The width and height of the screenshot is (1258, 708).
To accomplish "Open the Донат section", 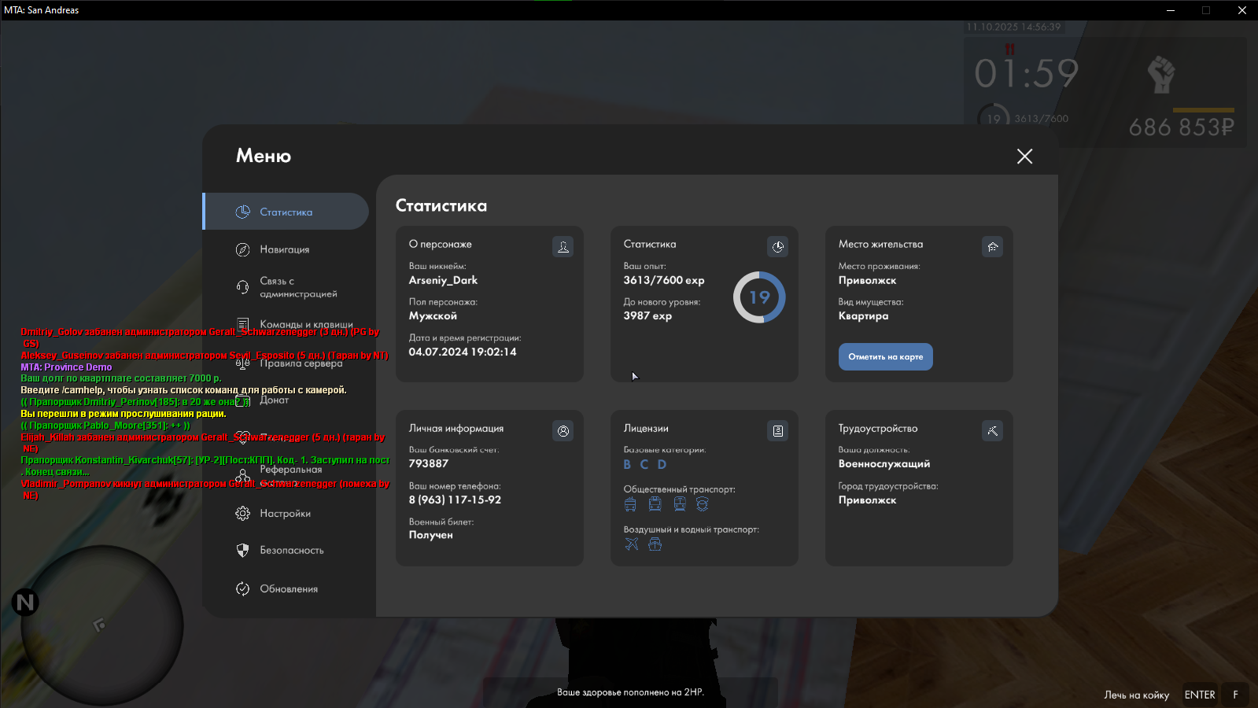I will click(274, 400).
